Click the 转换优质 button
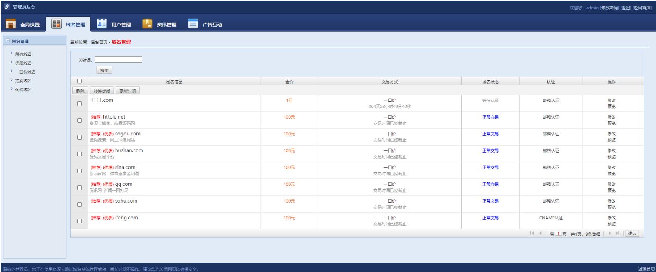656x272 pixels. pos(102,91)
